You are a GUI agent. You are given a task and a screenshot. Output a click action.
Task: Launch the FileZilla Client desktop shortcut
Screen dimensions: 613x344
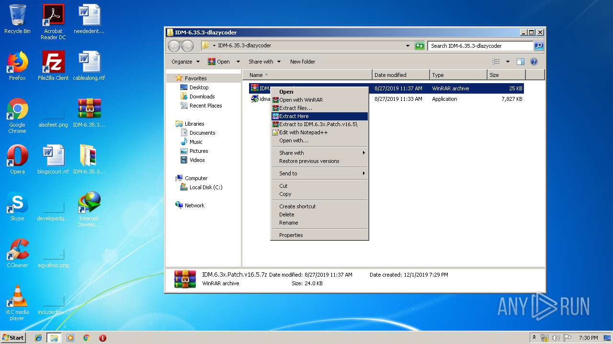coord(53,66)
